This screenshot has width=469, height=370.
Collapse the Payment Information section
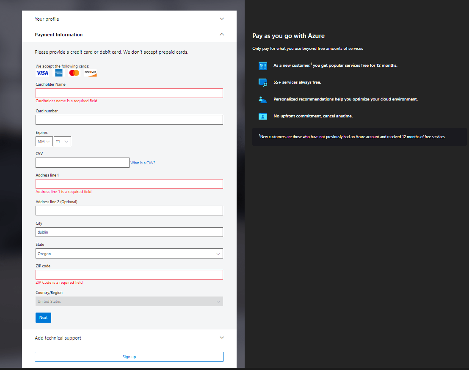[x=222, y=34]
